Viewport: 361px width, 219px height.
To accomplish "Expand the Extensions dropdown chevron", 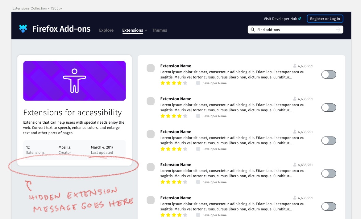I will pyautogui.click(x=146, y=30).
